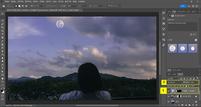Select the Eraser tool
This screenshot has width=201, height=107.
[2, 51]
